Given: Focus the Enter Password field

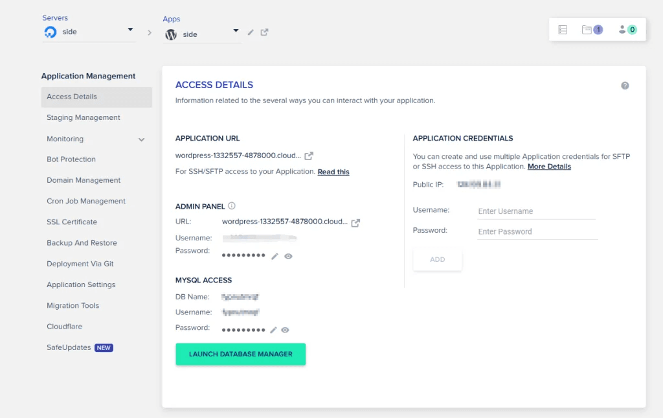Looking at the screenshot, I should click(x=537, y=231).
